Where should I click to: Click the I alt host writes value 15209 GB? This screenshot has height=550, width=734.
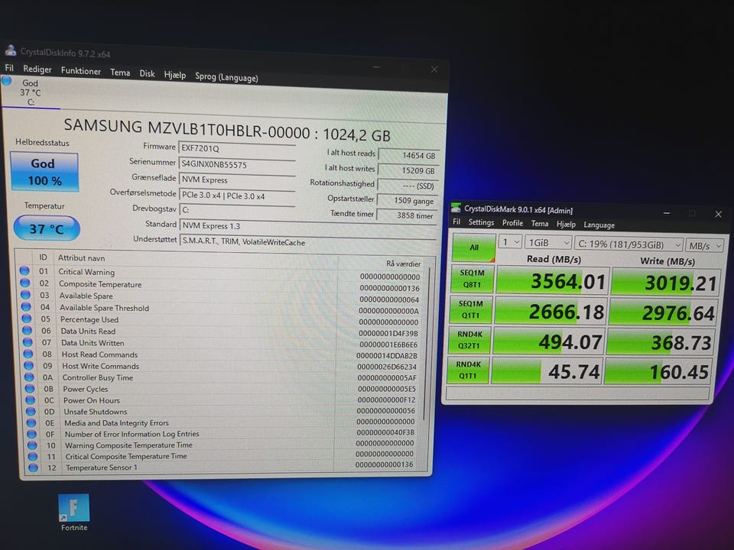pyautogui.click(x=408, y=170)
